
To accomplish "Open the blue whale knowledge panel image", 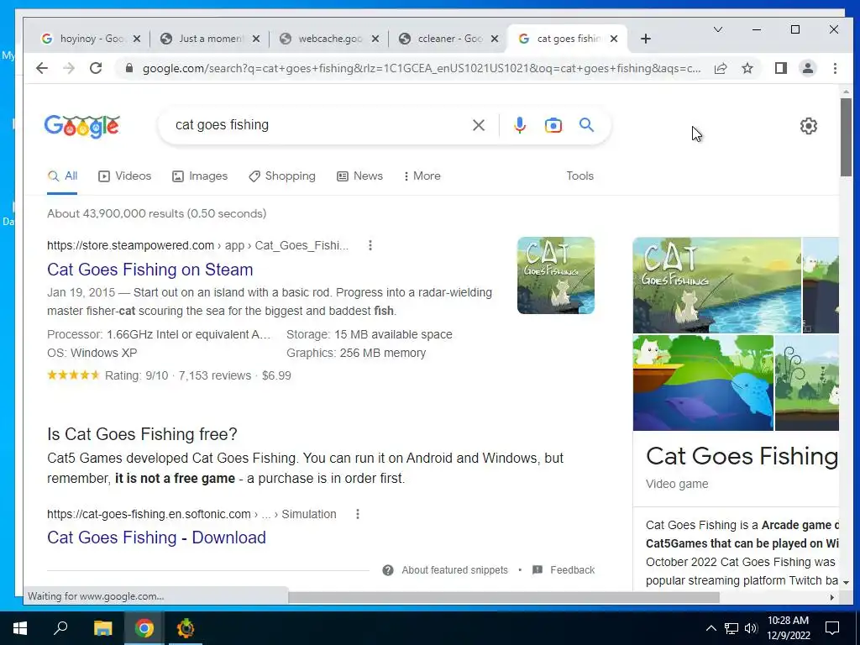I will coord(703,383).
